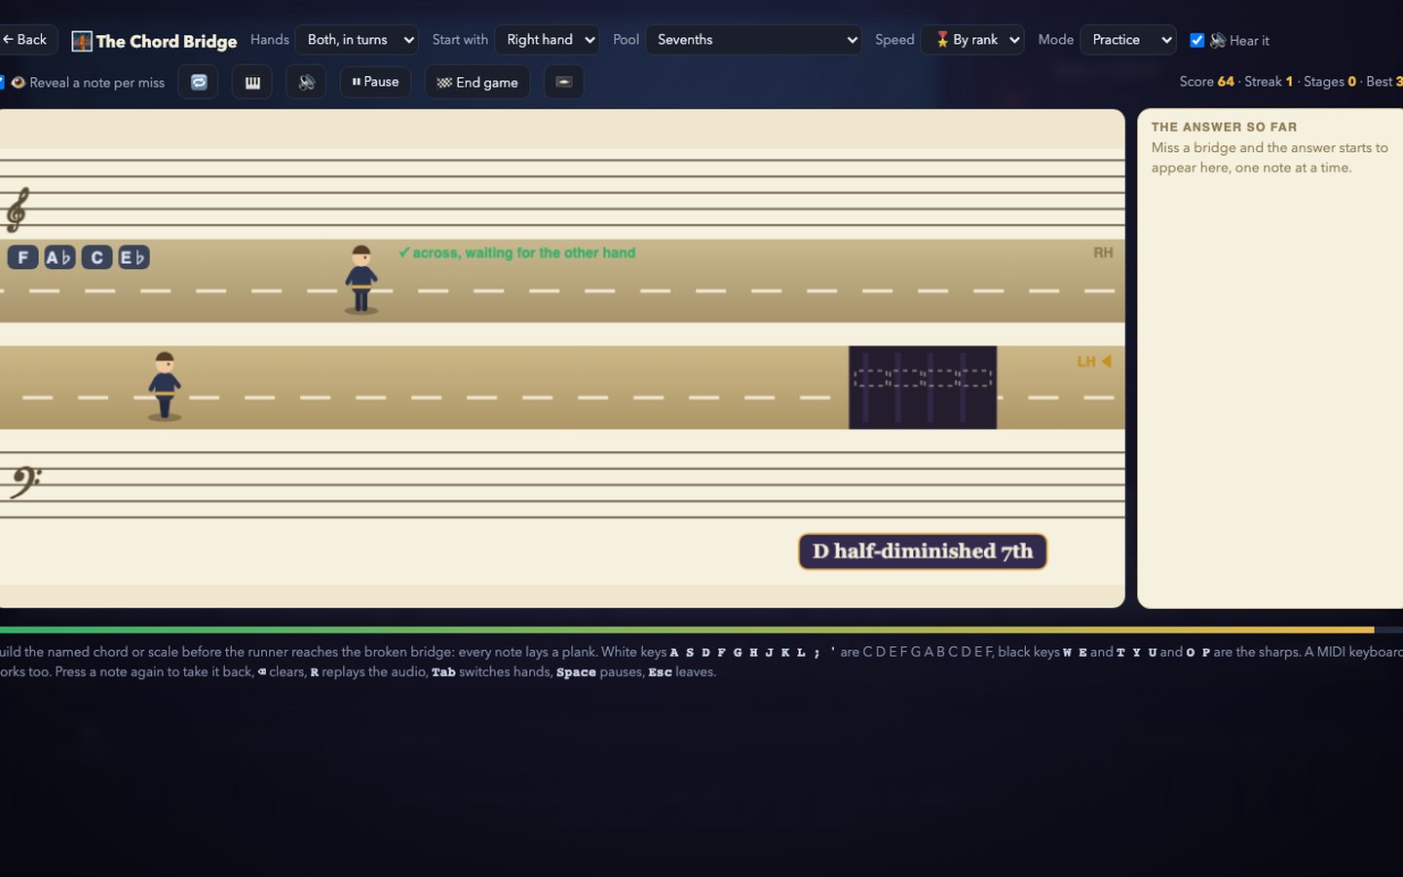The width and height of the screenshot is (1403, 877).
Task: Open the Hands dropdown
Action: [357, 40]
